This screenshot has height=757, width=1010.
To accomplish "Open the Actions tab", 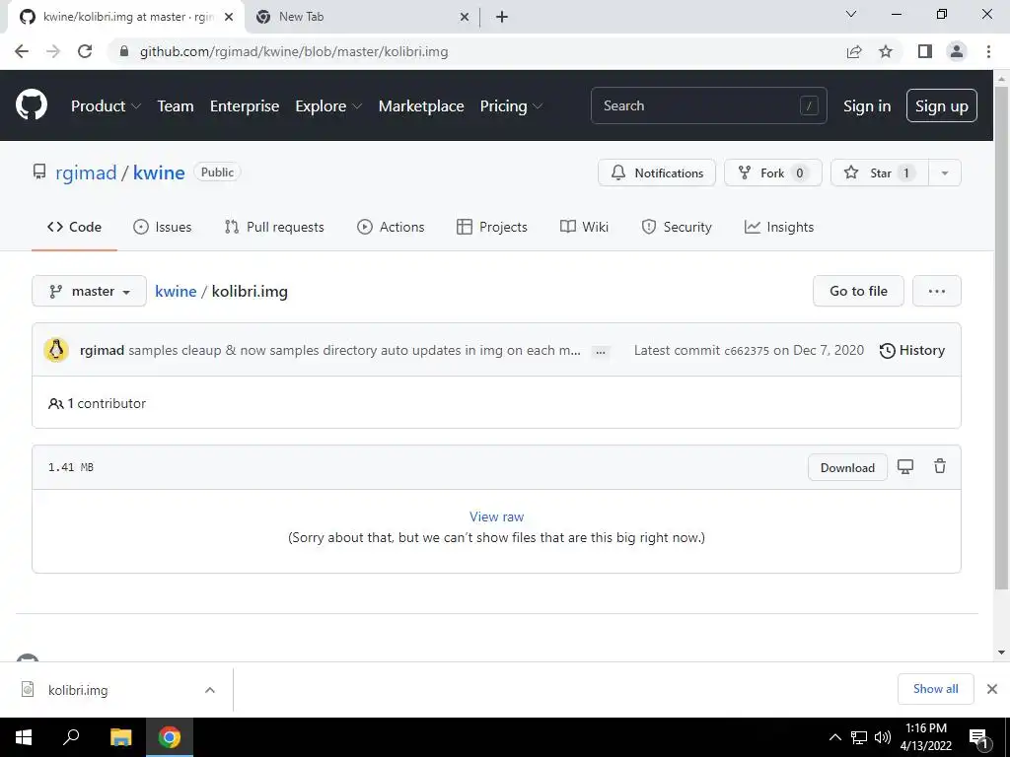I will point(391,227).
